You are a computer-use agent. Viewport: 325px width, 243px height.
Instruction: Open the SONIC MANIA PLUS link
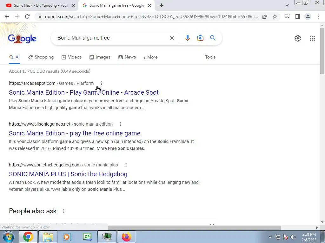68,174
